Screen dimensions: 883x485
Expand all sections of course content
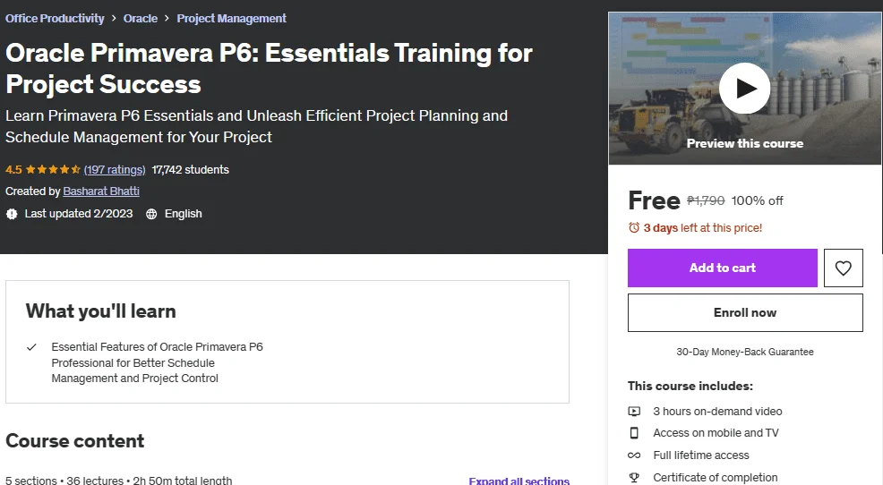coord(519,481)
